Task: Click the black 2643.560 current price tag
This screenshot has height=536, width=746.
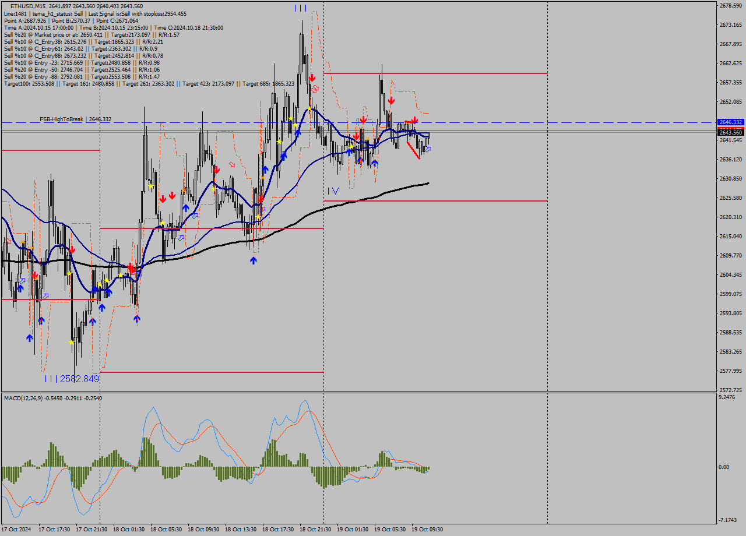Action: tap(730, 132)
